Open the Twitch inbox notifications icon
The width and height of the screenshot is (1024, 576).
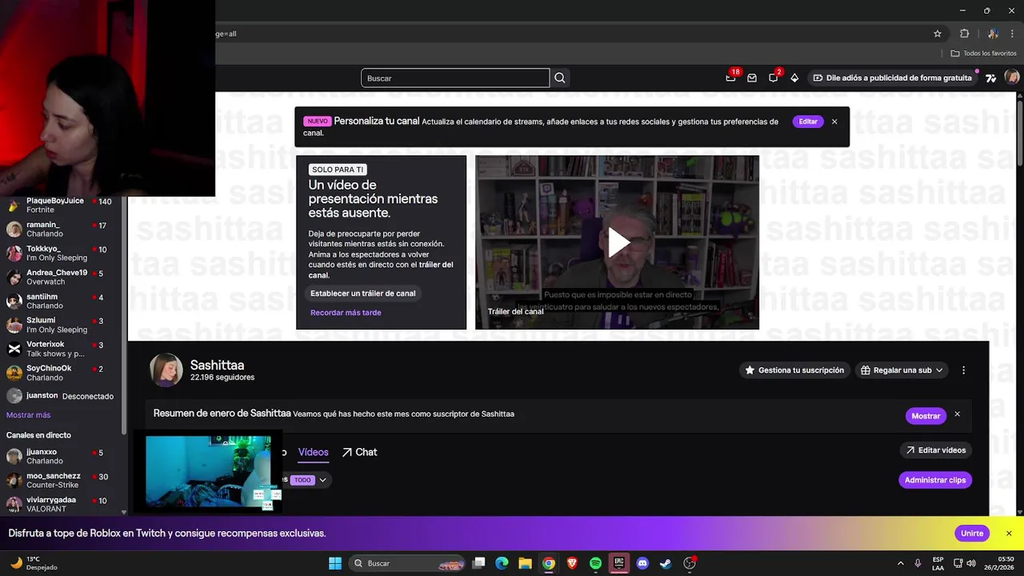(752, 78)
